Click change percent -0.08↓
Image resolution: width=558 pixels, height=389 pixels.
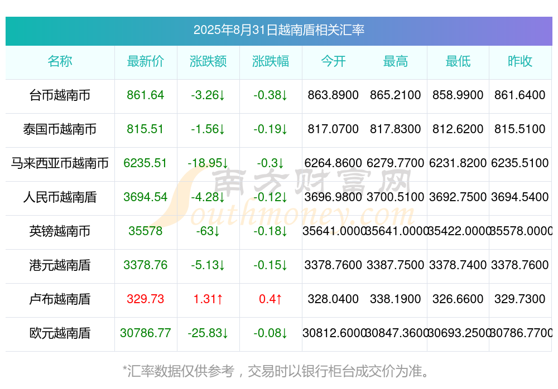coord(271,333)
